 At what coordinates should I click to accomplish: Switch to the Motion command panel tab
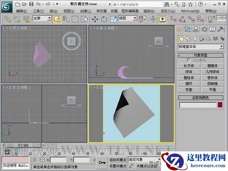pyautogui.click(x=204, y=29)
